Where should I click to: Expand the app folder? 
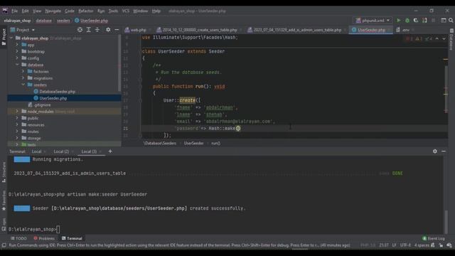(x=17, y=45)
